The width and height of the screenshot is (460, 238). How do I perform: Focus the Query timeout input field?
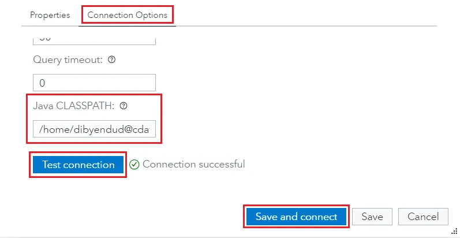[x=94, y=83]
